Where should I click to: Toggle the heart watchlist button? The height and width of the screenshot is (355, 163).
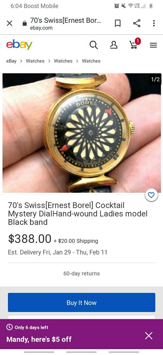[151, 195]
